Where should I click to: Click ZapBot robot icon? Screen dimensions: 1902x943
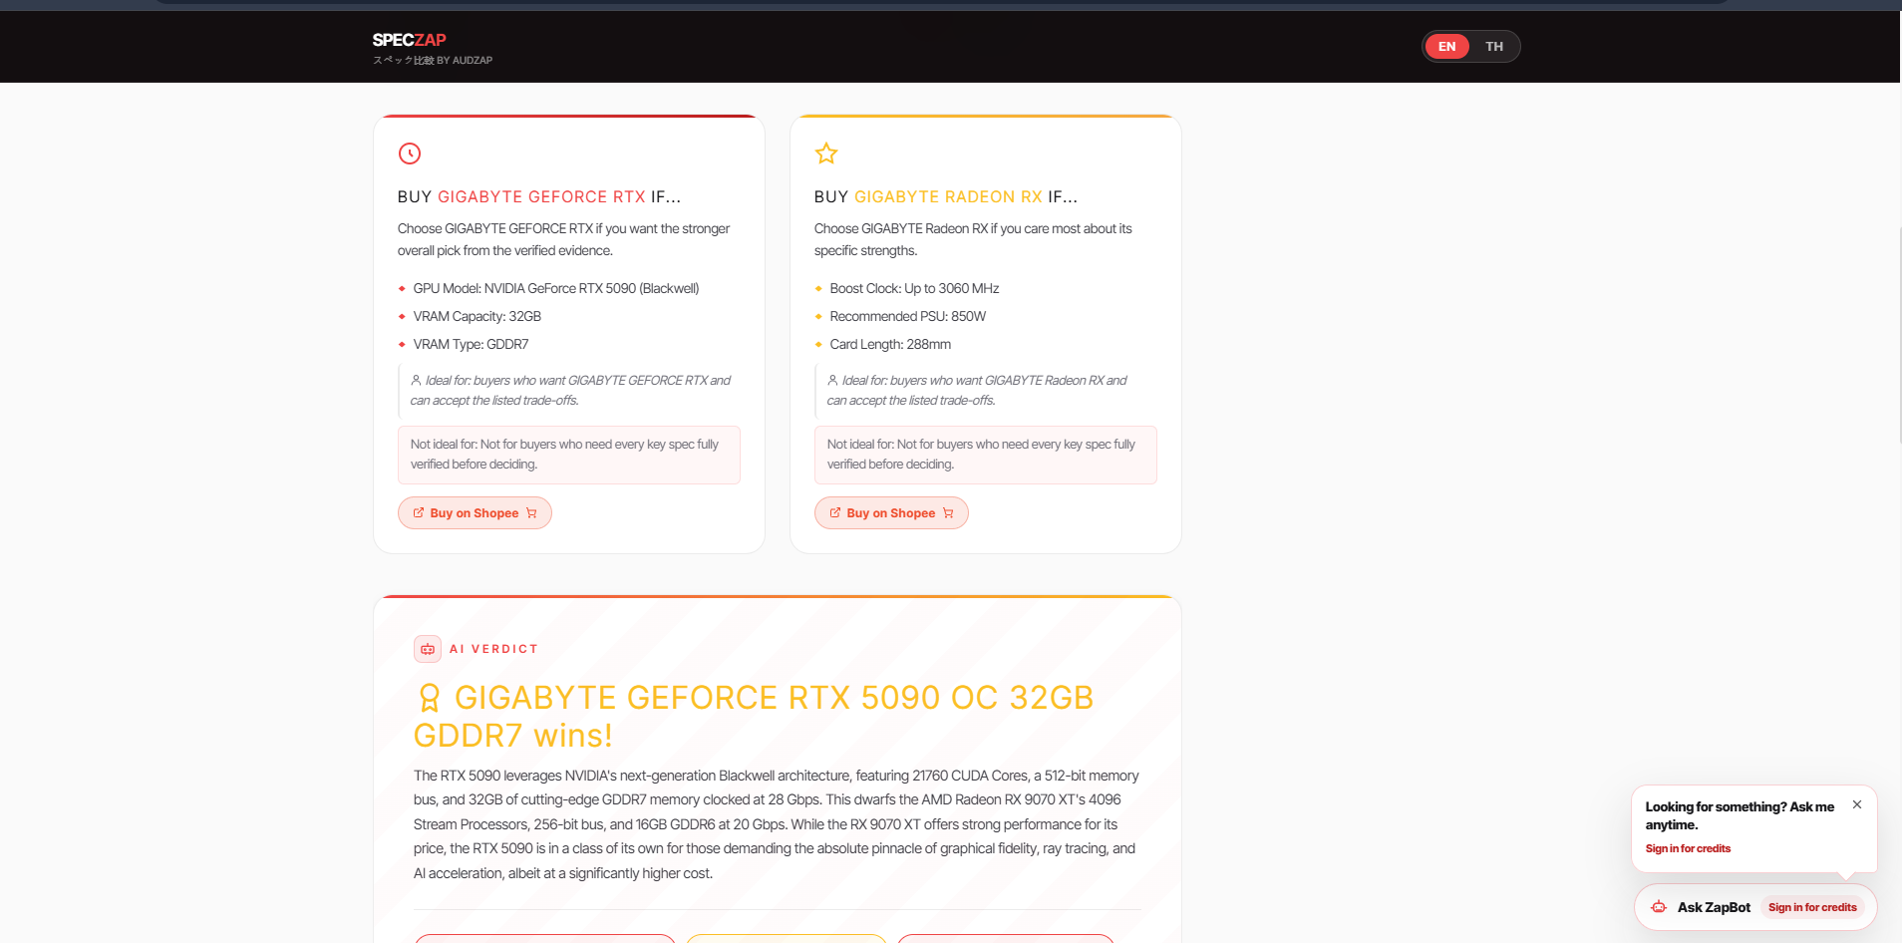(x=1659, y=907)
